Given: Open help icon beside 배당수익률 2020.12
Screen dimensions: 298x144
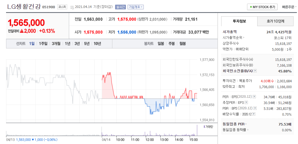Looking at the screenshot, I should tap(254, 114).
